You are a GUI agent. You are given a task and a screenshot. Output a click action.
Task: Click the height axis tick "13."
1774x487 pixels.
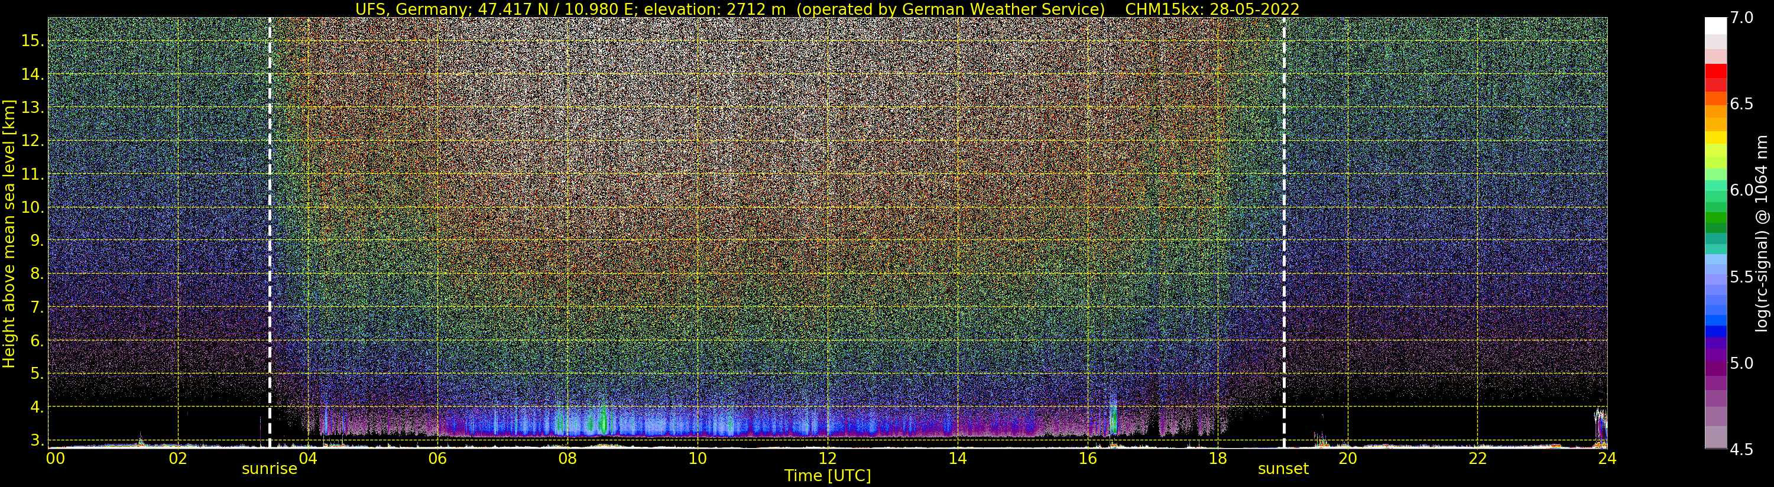pos(33,108)
